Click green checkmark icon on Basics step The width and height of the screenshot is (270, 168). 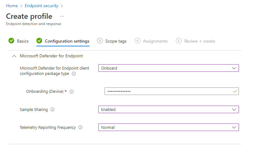11,41
